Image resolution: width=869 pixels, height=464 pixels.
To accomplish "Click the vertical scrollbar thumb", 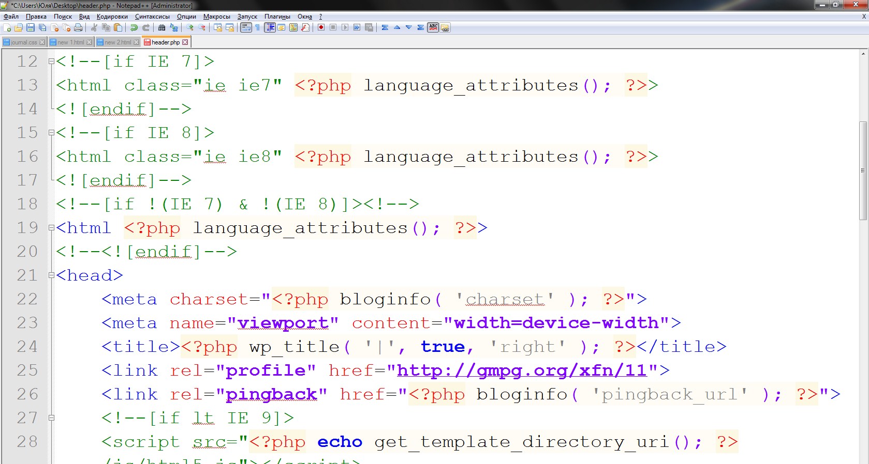I will 863,171.
